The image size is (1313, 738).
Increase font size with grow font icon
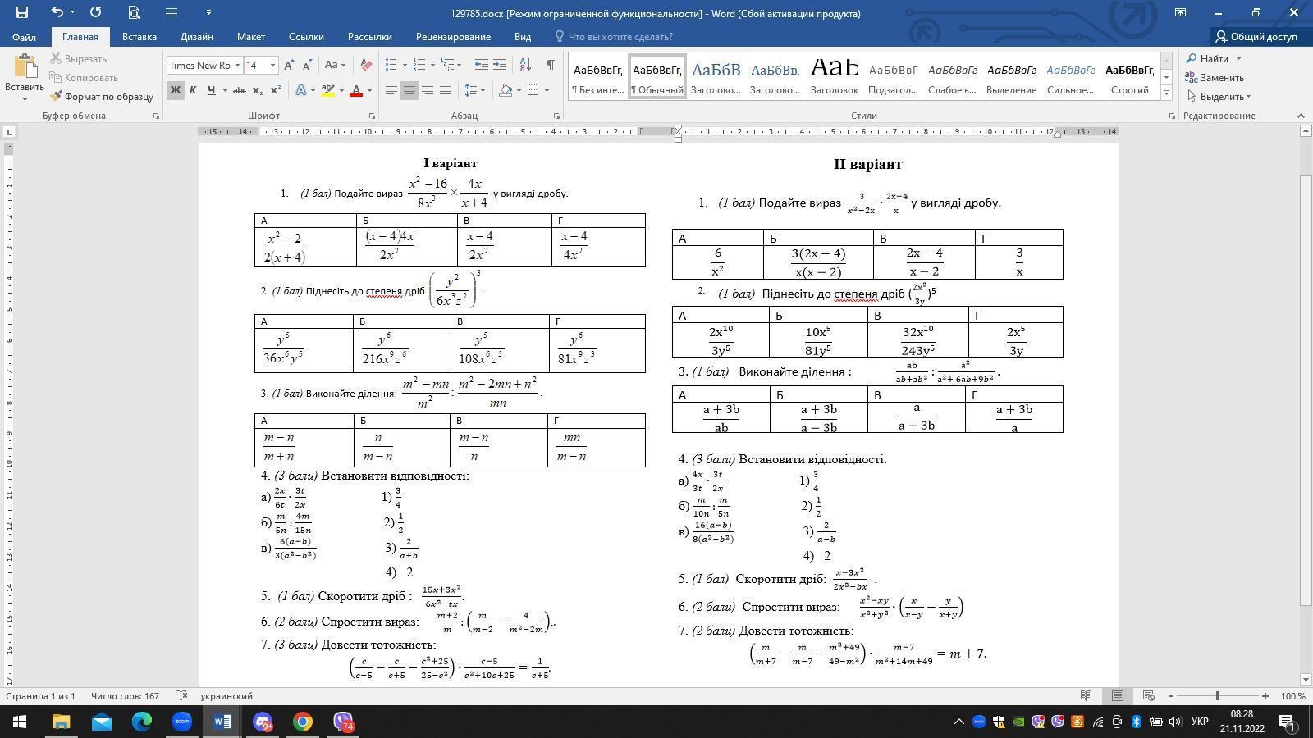point(290,65)
